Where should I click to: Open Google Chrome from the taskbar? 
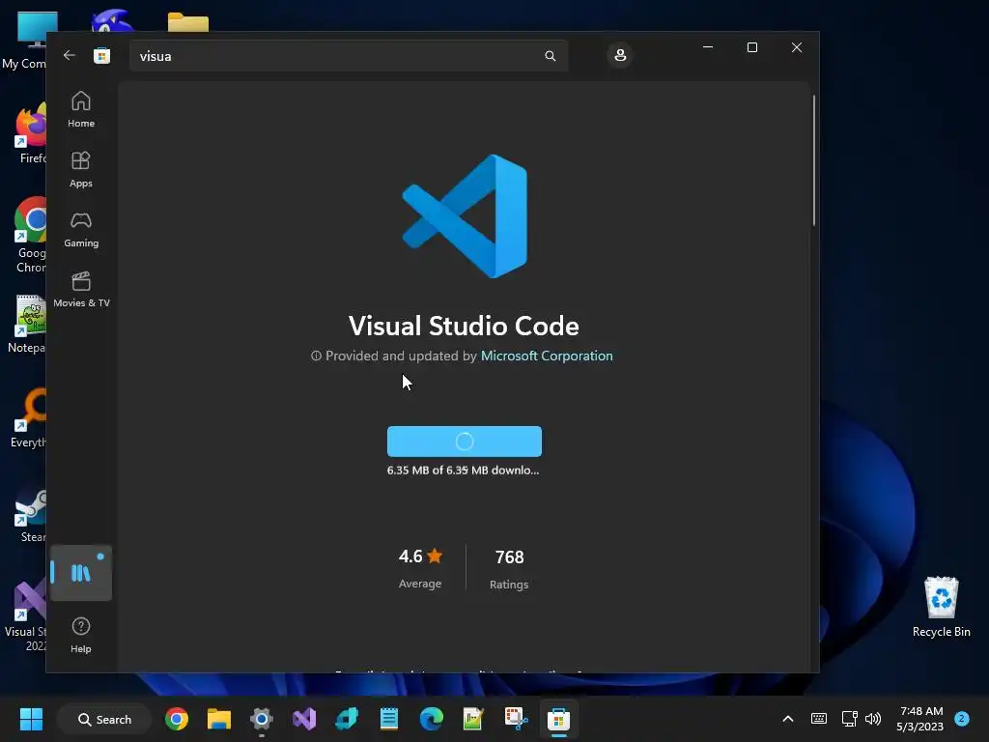click(x=177, y=719)
